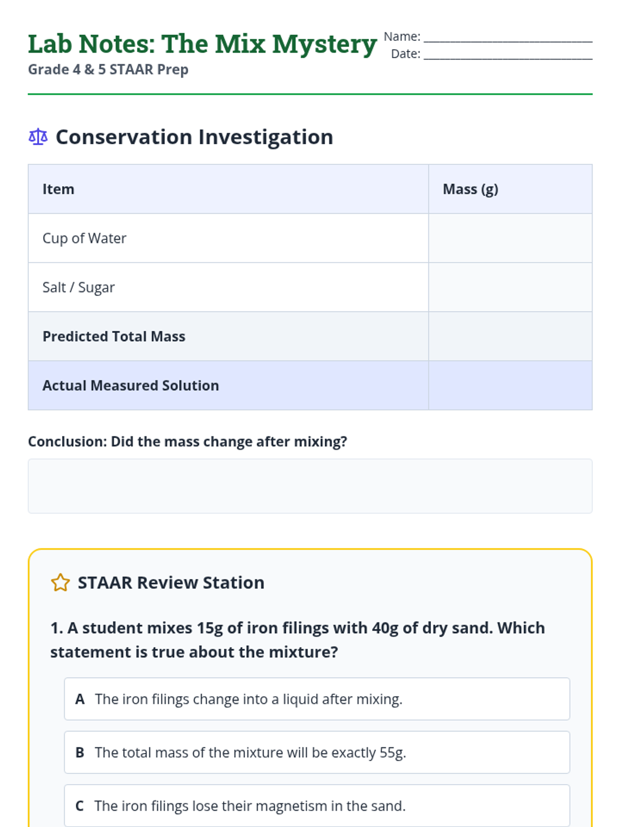Click the Item column header

[x=58, y=189]
